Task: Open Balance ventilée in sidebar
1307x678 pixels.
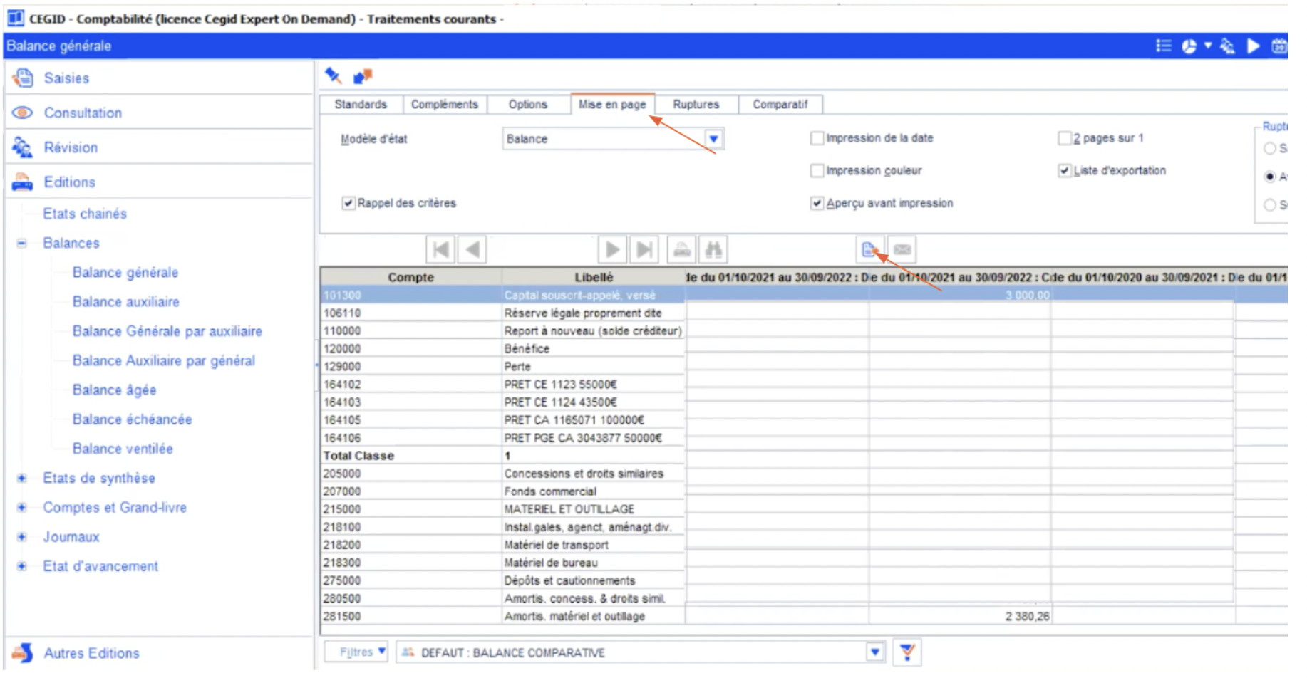Action: pos(123,449)
